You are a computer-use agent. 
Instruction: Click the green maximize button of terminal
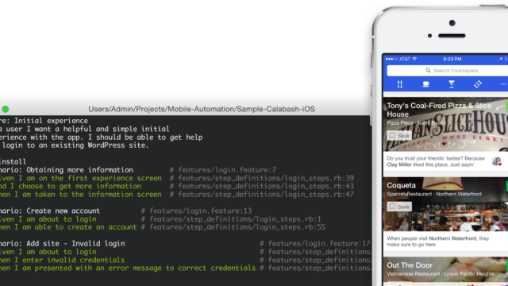click(x=6, y=110)
